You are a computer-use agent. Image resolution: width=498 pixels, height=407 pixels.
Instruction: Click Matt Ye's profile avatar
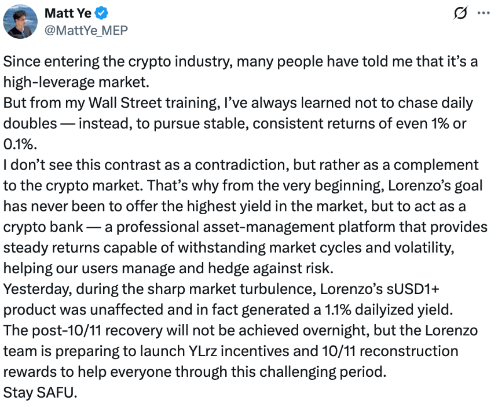click(21, 22)
